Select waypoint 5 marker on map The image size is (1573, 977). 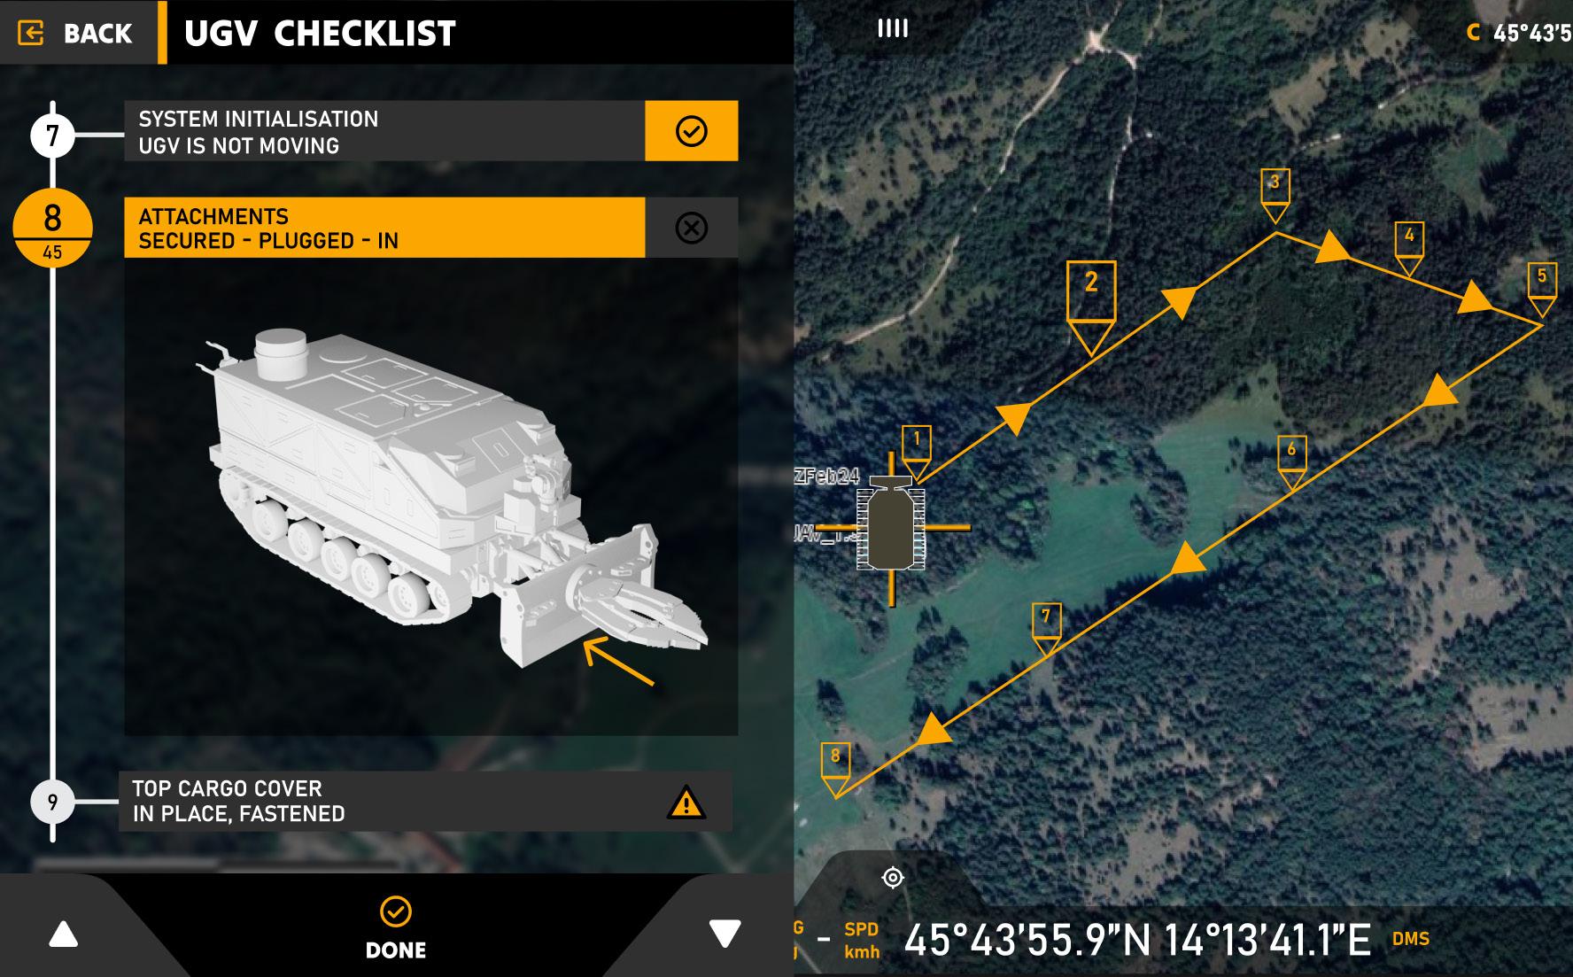coord(1542,290)
